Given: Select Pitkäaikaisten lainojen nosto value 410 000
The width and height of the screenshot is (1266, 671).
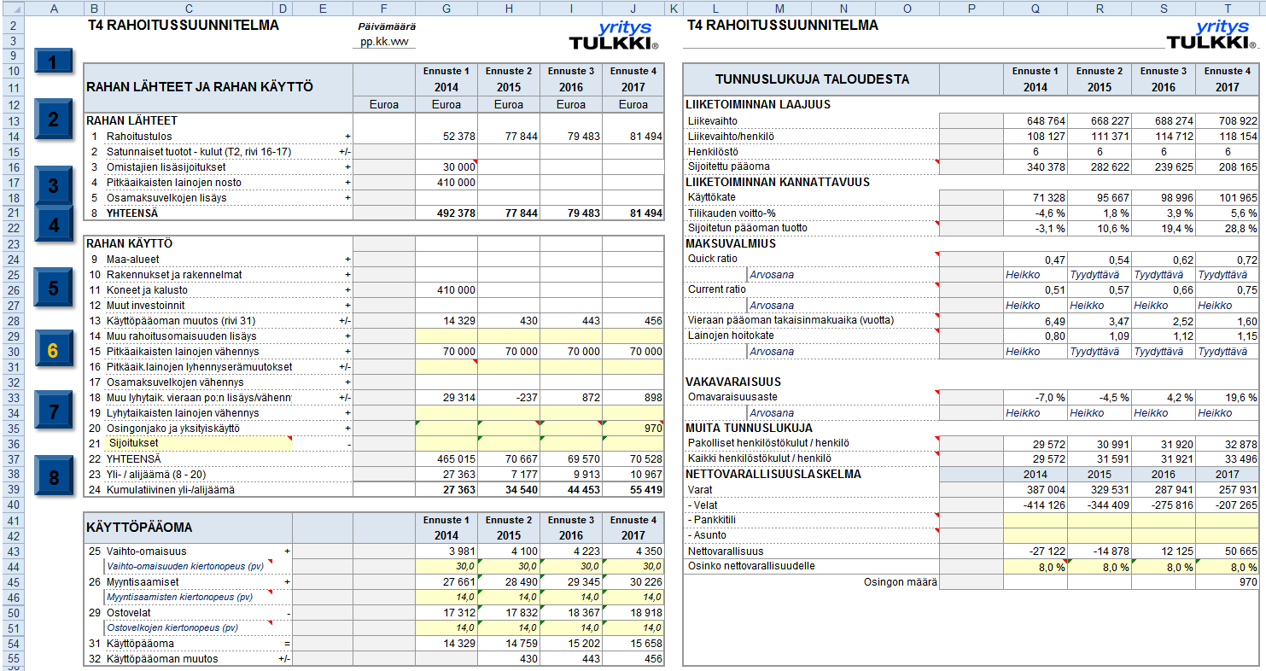Looking at the screenshot, I should (x=446, y=182).
